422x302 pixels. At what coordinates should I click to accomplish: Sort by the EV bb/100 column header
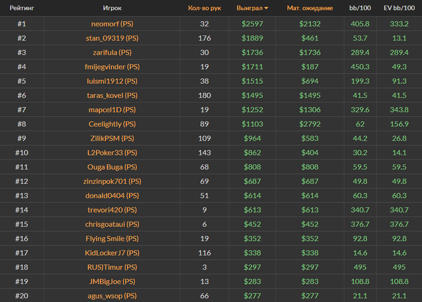click(x=398, y=9)
